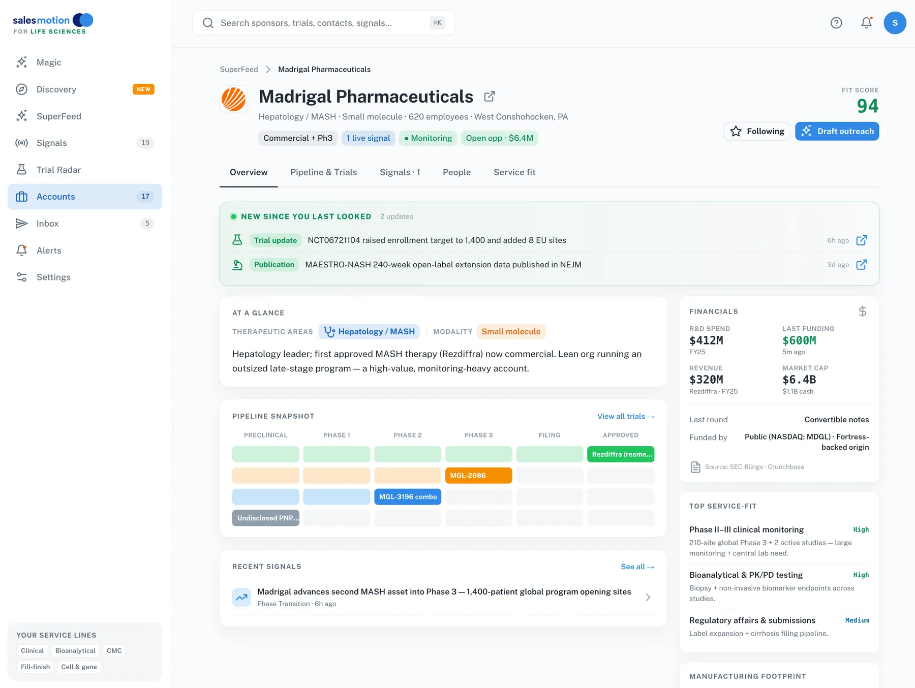Select the MGL-3196 combo Phase 2 bar
The image size is (915, 688).
pos(408,497)
